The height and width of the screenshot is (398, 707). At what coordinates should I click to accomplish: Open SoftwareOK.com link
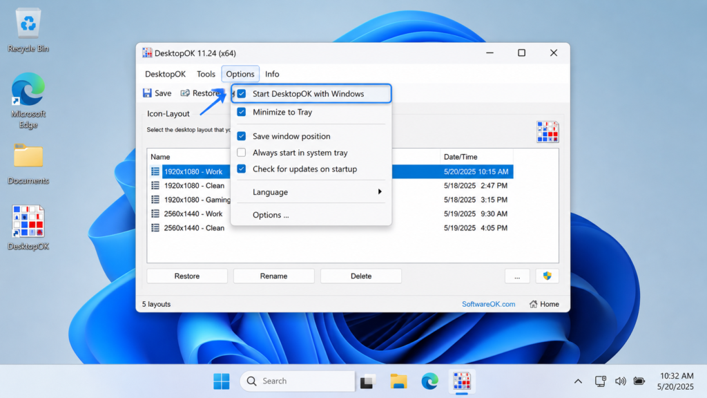pos(488,304)
